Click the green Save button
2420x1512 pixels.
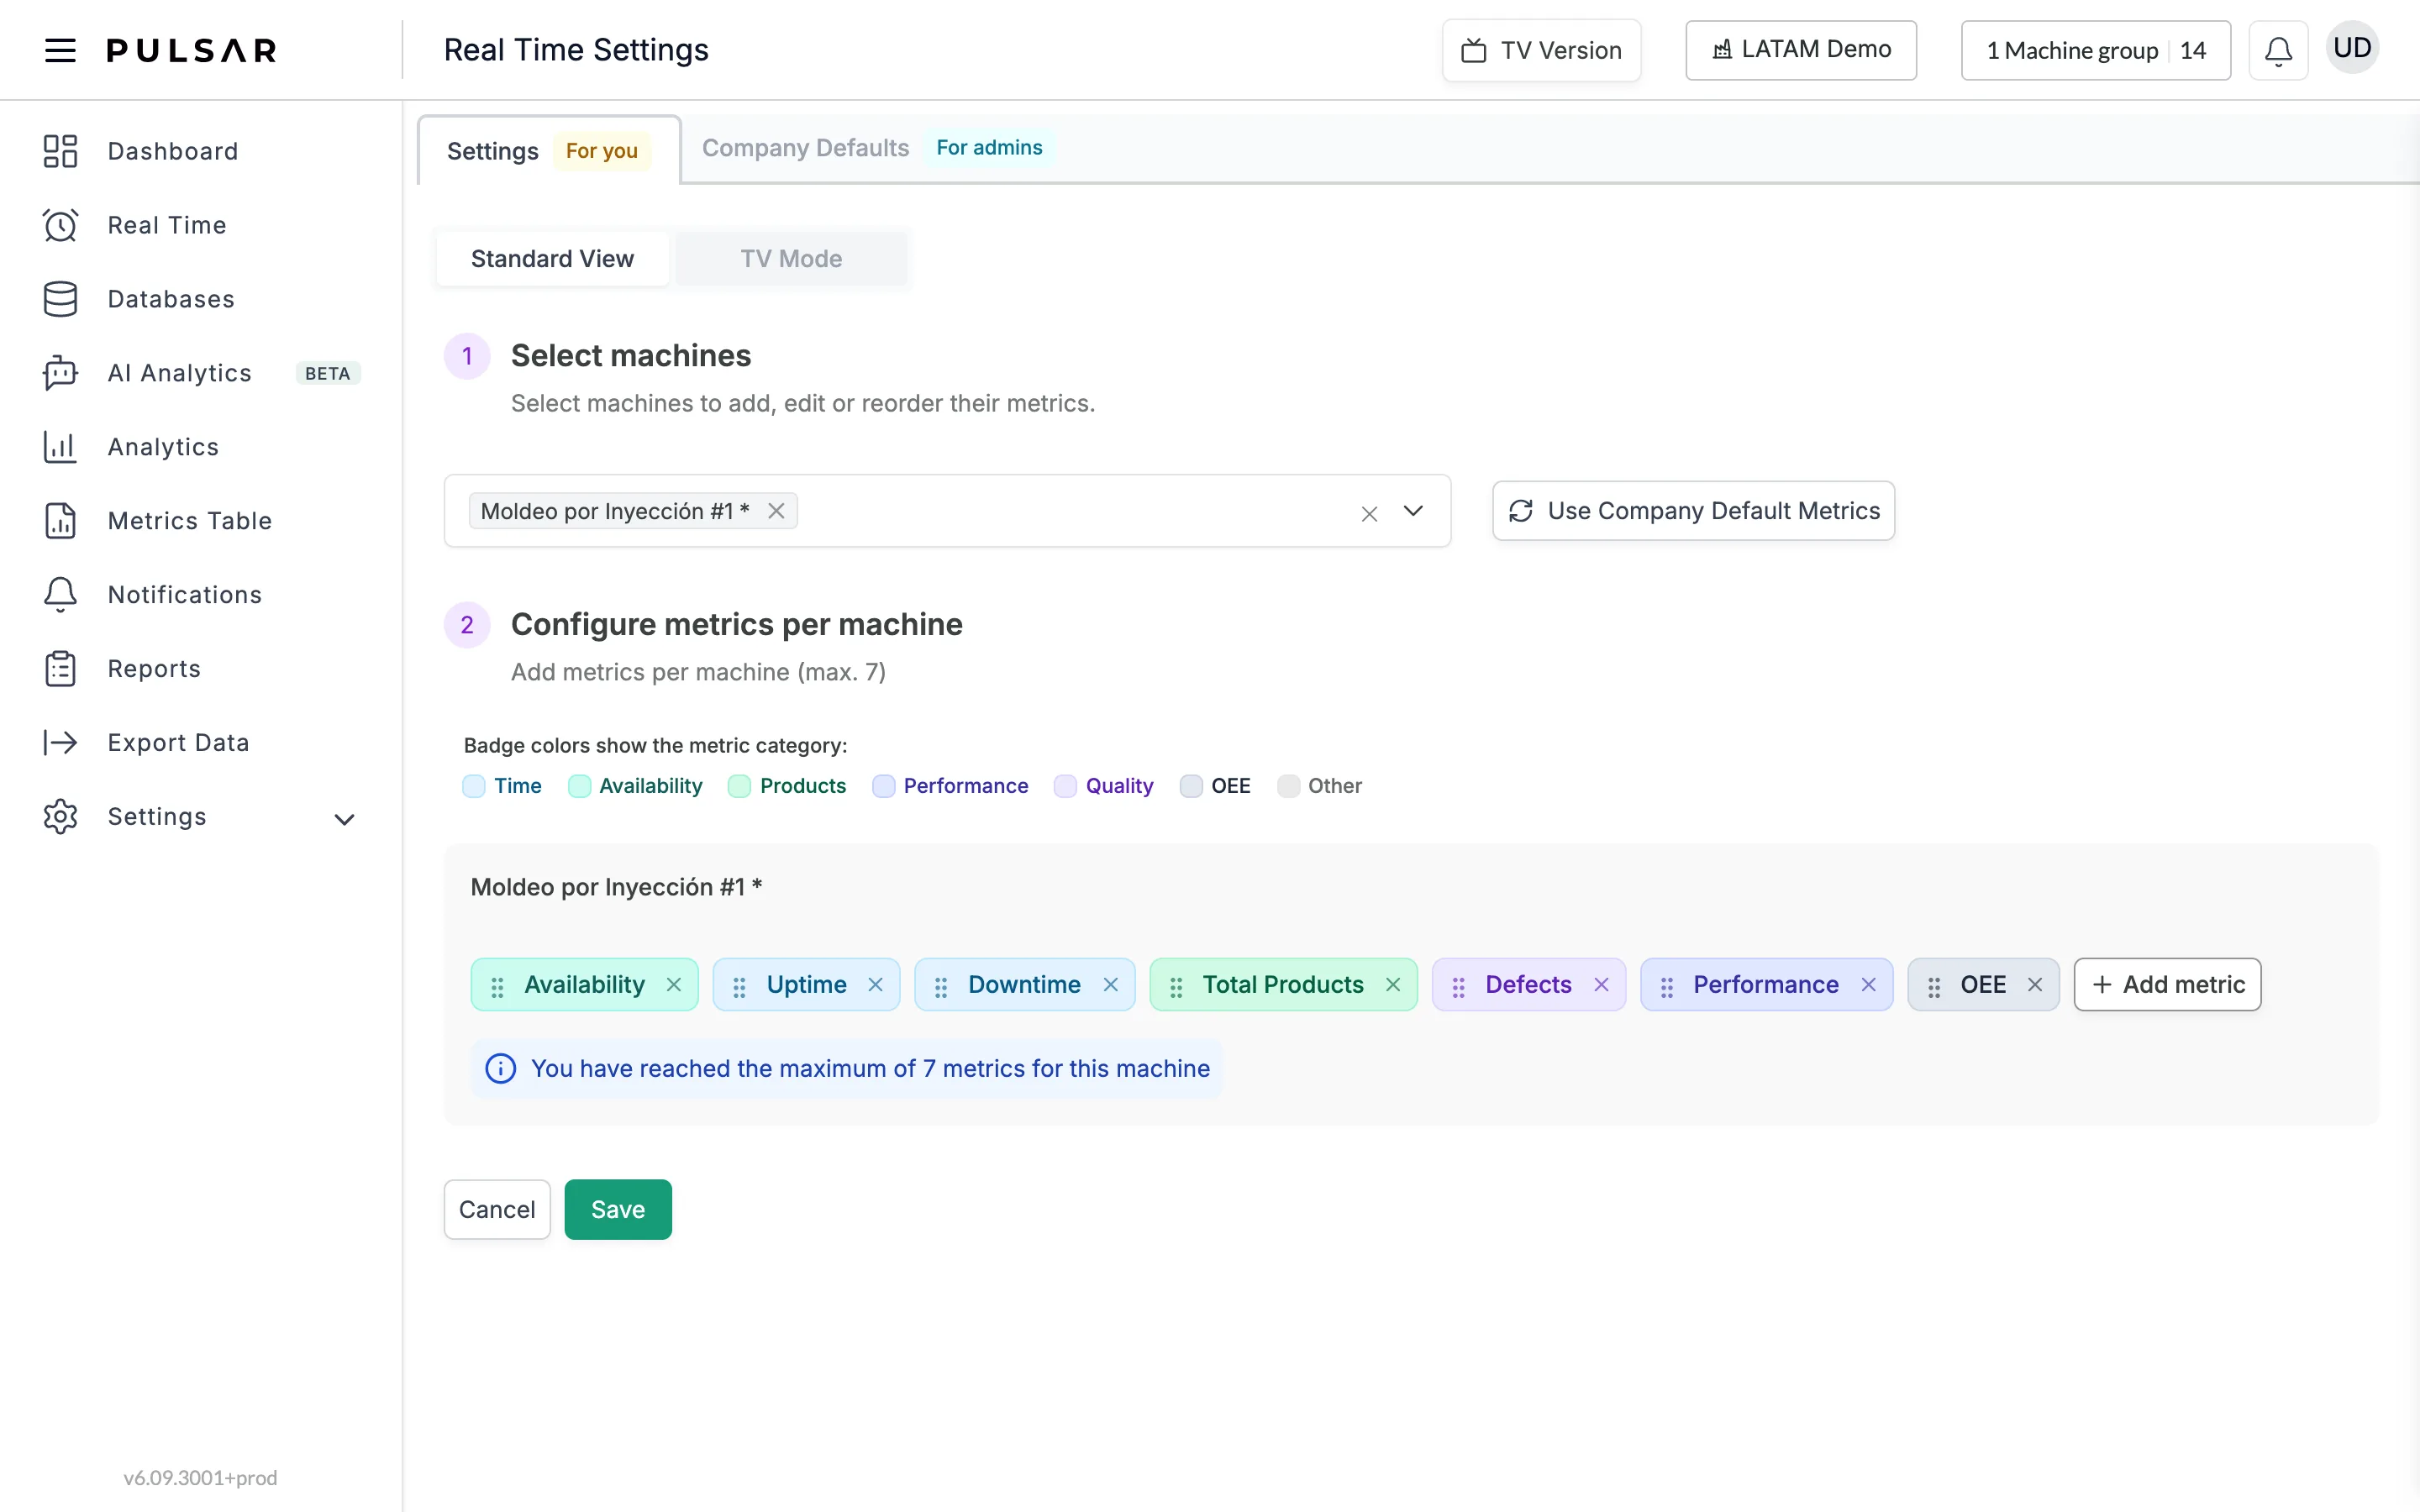(618, 1209)
